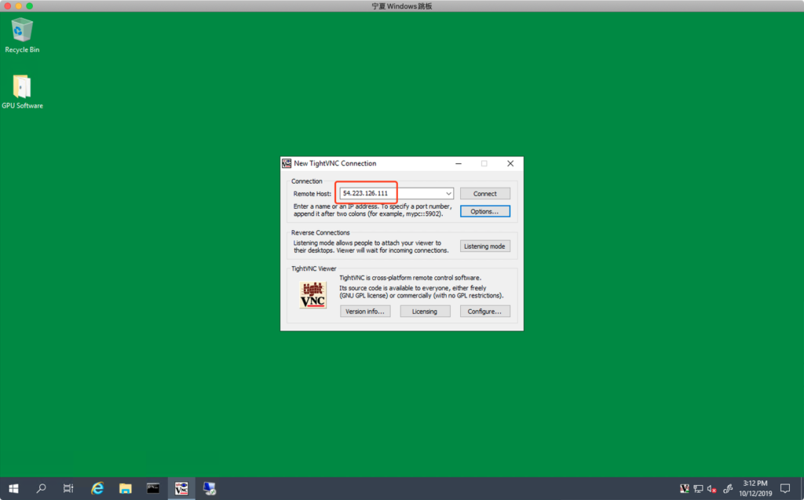Open the Remote Desktop taskbar icon
The width and height of the screenshot is (804, 500).
210,488
